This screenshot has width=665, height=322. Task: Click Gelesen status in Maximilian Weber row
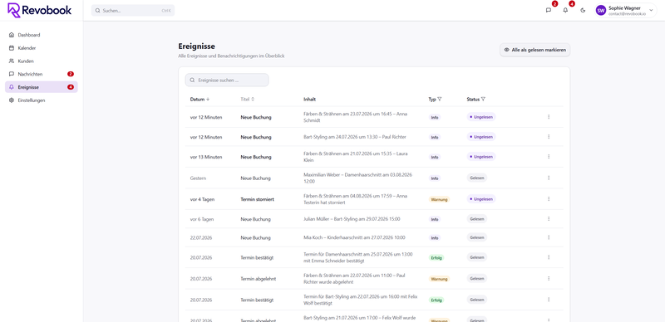pos(476,178)
